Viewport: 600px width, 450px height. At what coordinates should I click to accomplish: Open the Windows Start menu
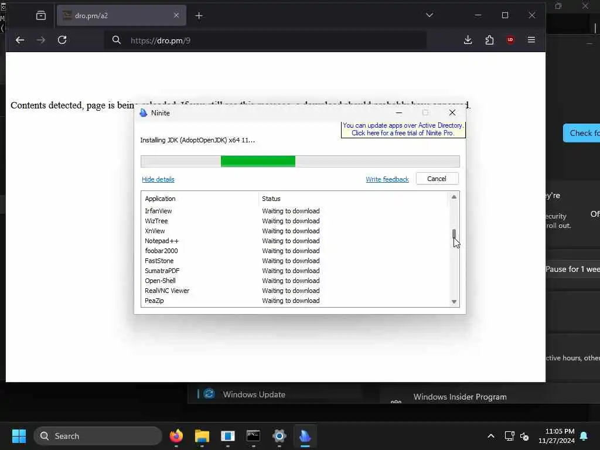(19, 436)
